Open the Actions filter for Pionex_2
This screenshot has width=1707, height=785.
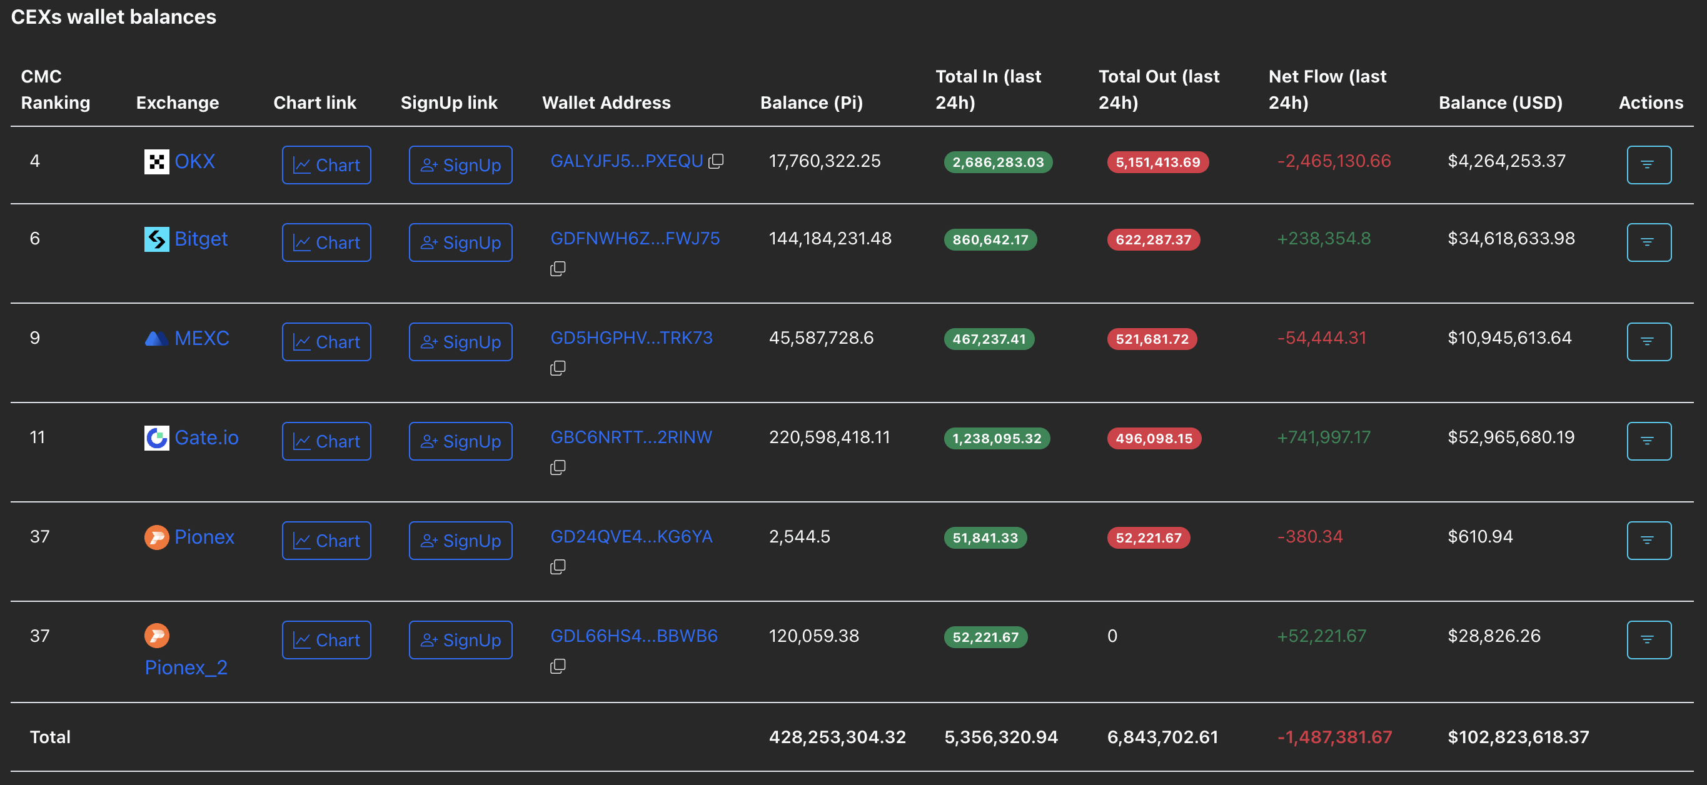1648,640
